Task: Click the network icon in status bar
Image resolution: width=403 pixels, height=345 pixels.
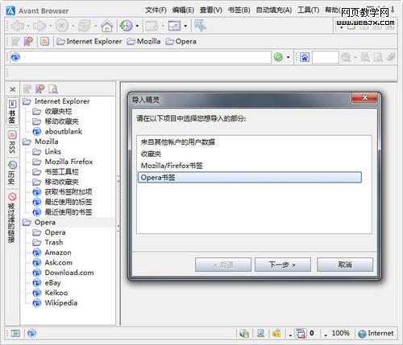Action: (244, 334)
